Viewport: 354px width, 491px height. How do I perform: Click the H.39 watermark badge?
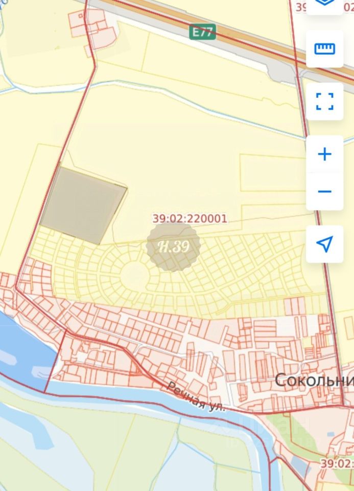tap(174, 247)
